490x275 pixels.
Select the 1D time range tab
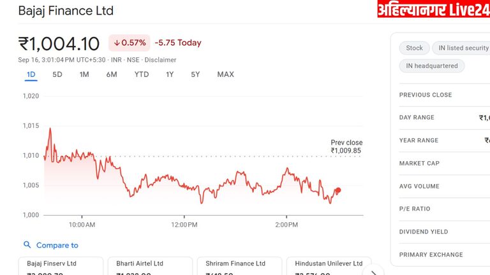[31, 74]
